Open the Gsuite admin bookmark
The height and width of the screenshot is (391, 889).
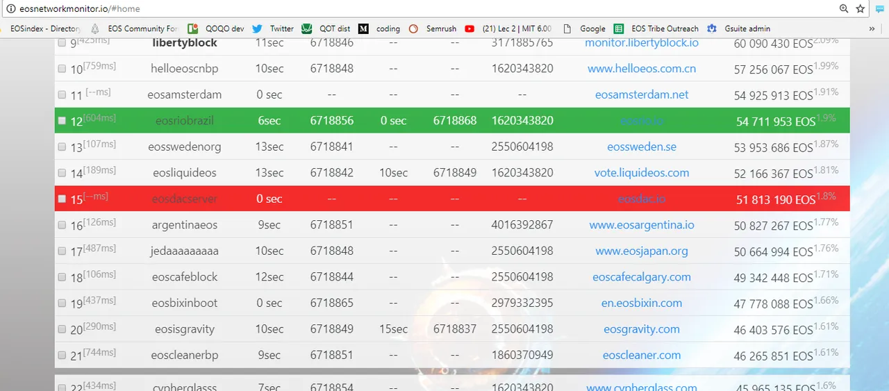coord(738,28)
